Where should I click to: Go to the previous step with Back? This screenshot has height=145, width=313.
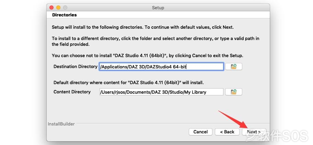click(x=227, y=132)
